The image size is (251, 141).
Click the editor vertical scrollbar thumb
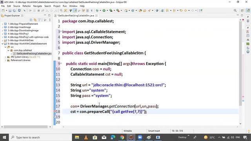240,63
